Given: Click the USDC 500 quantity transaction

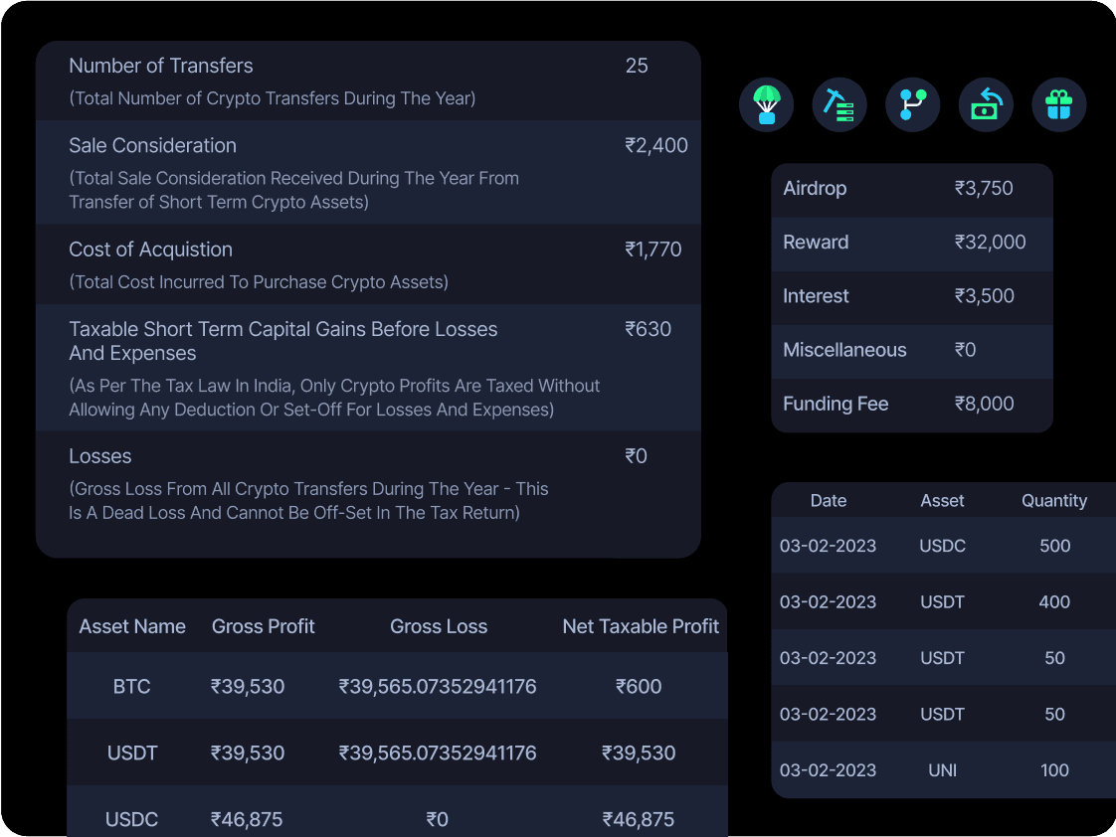Looking at the screenshot, I should 942,546.
